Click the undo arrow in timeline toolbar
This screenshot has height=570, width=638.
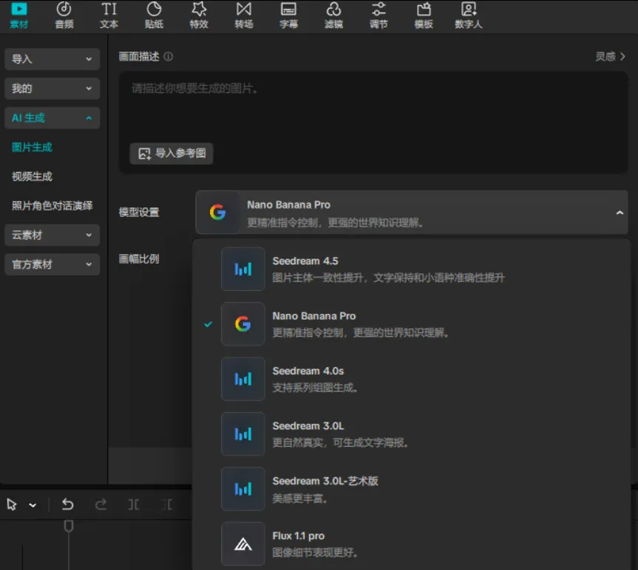point(67,504)
